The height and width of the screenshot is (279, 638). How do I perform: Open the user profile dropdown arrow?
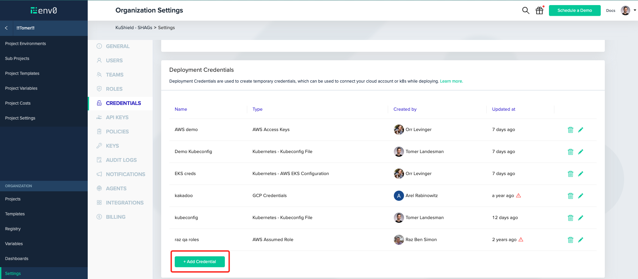click(x=635, y=10)
